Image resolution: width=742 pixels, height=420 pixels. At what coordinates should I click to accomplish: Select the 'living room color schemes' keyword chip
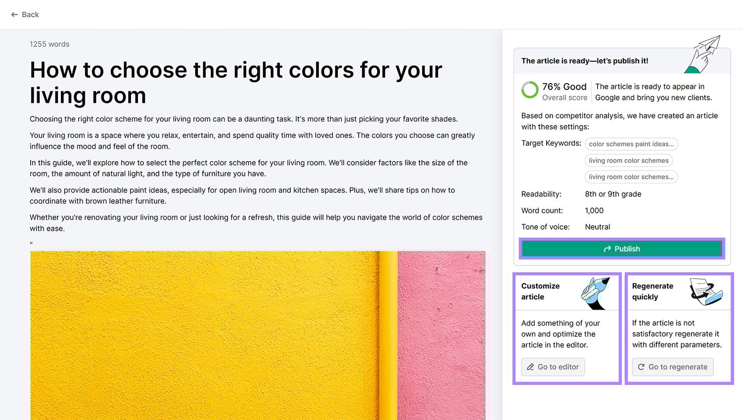point(629,160)
